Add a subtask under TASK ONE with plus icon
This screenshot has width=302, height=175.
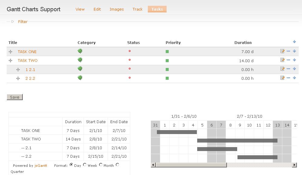[294, 51]
